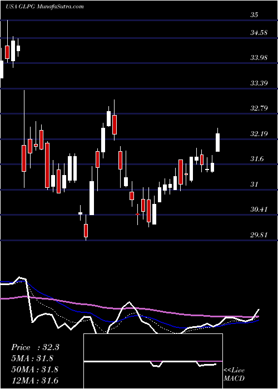
Task: Click the last white candlestick near 32.19
Action: [218, 142]
